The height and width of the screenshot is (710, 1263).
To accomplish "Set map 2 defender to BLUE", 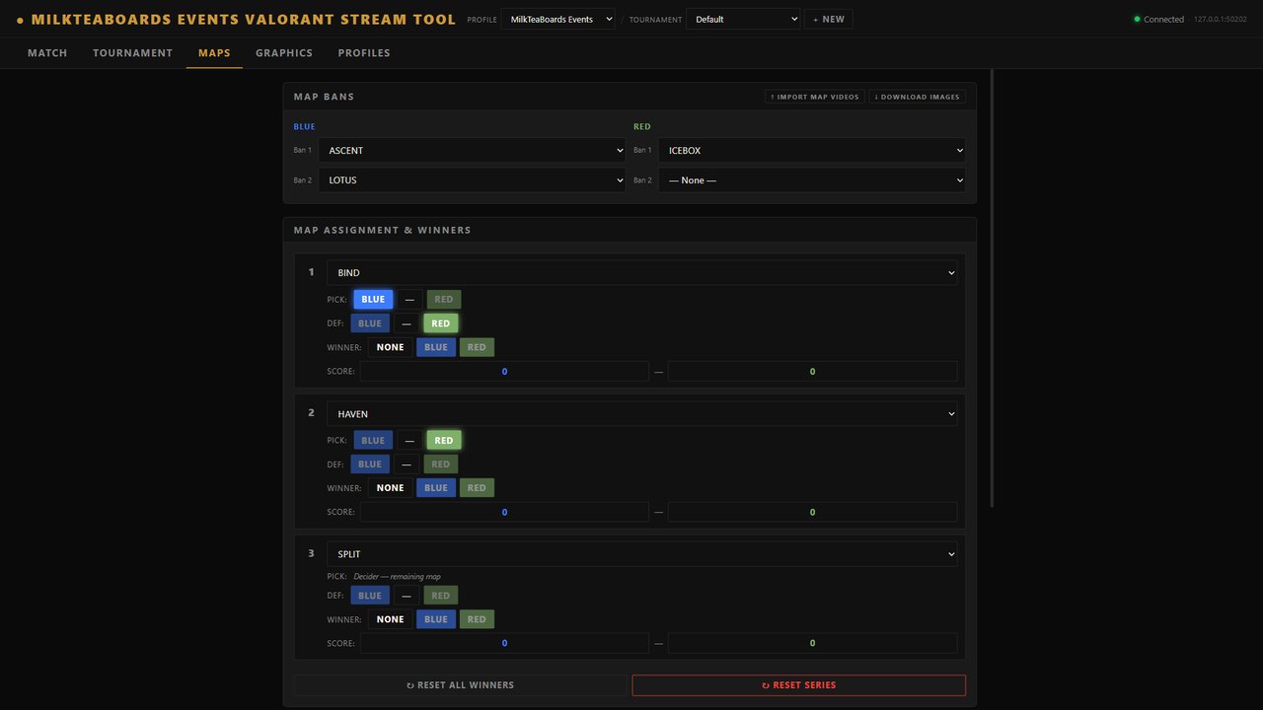I will [x=370, y=464].
